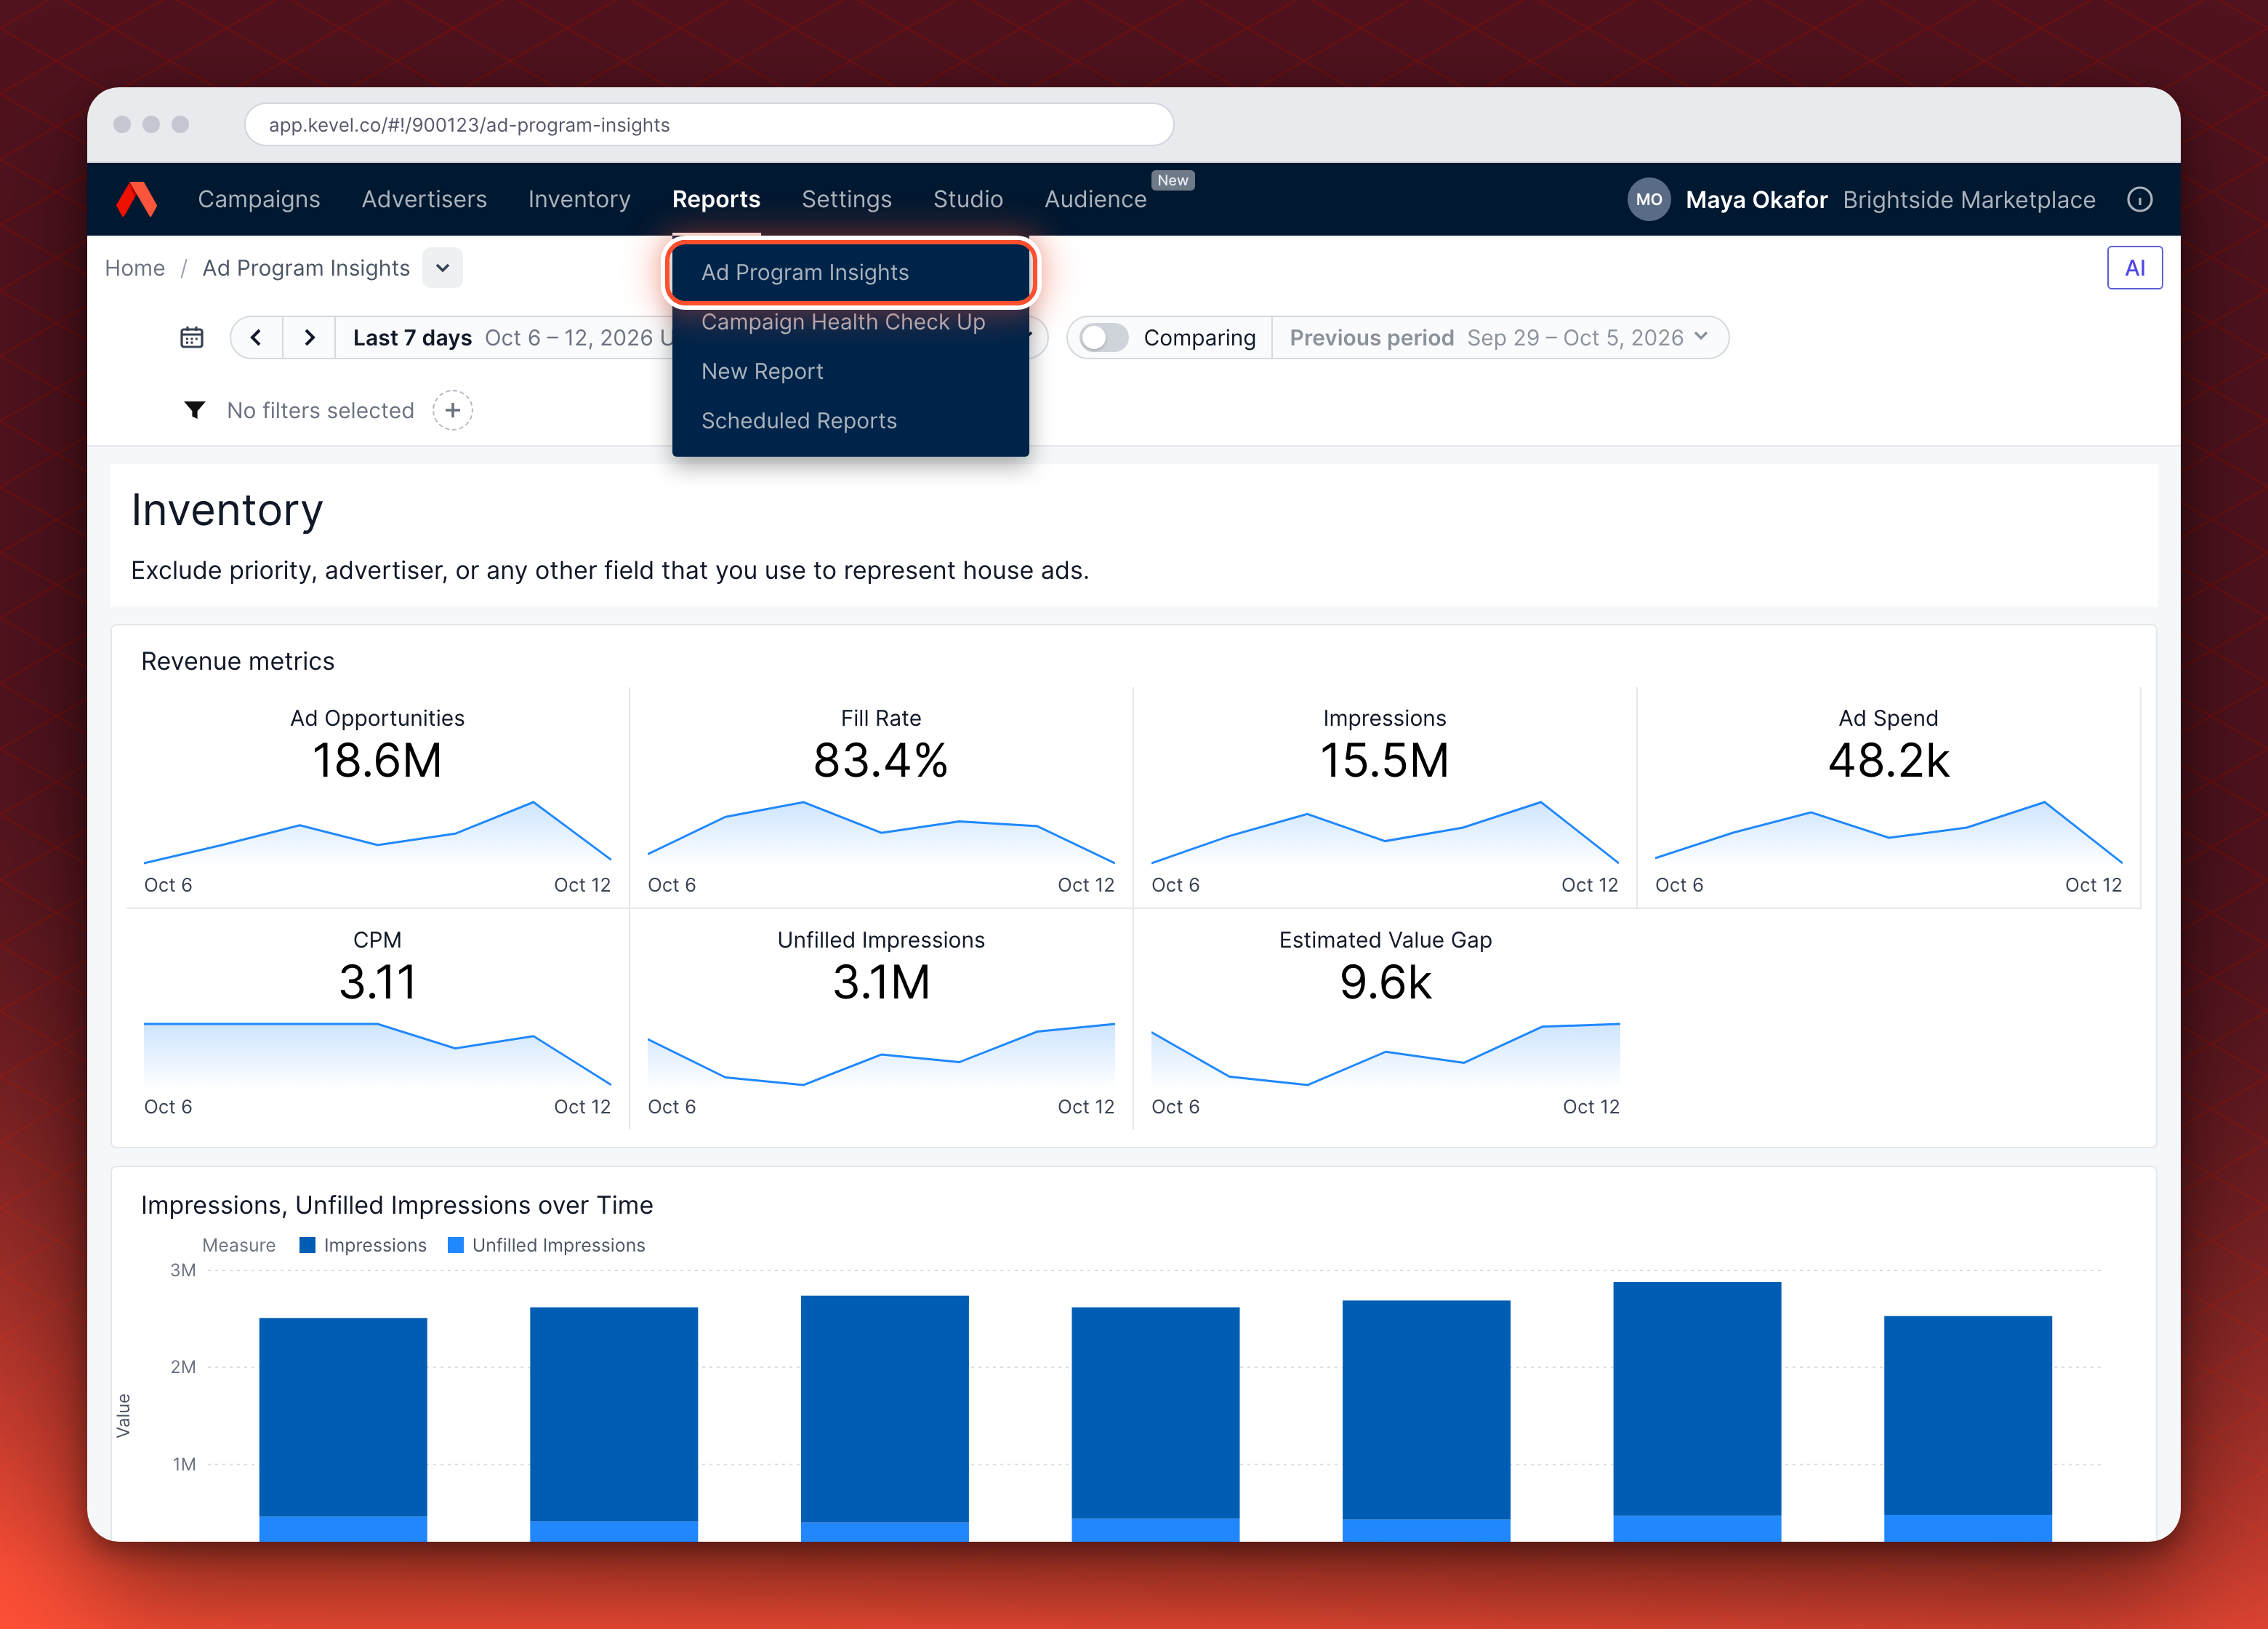Go to next date range arrow
Image resolution: width=2268 pixels, height=1629 pixels.
coord(309,337)
